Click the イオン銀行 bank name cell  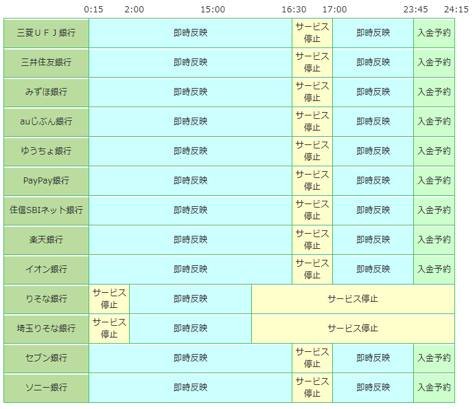tap(46, 269)
